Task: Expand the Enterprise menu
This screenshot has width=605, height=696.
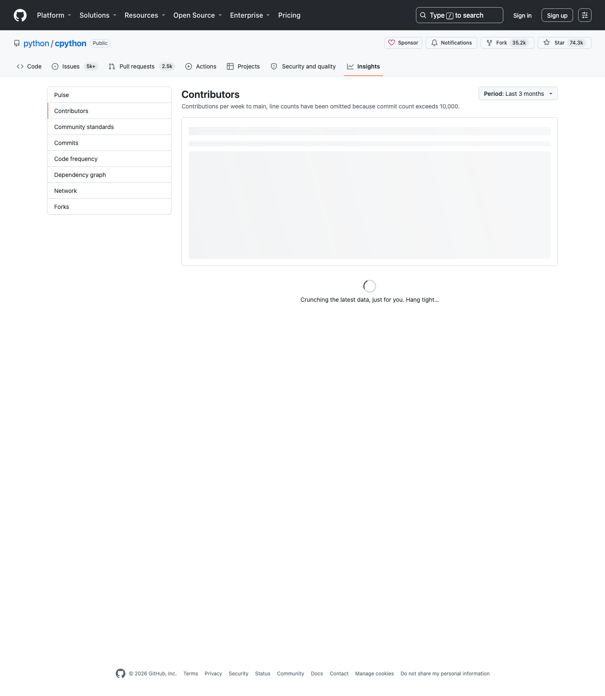Action: (250, 15)
